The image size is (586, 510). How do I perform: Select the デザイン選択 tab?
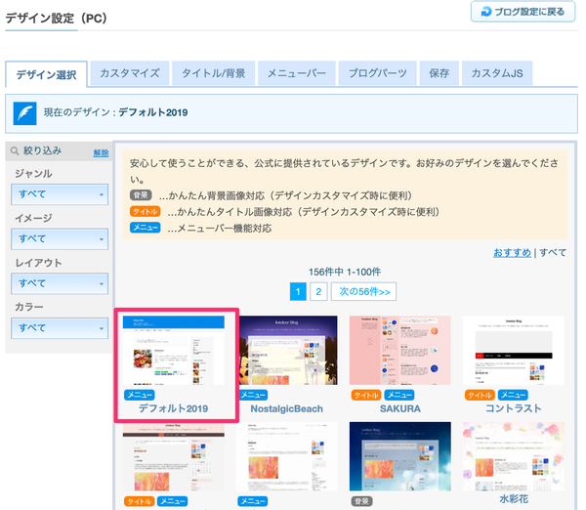(46, 74)
